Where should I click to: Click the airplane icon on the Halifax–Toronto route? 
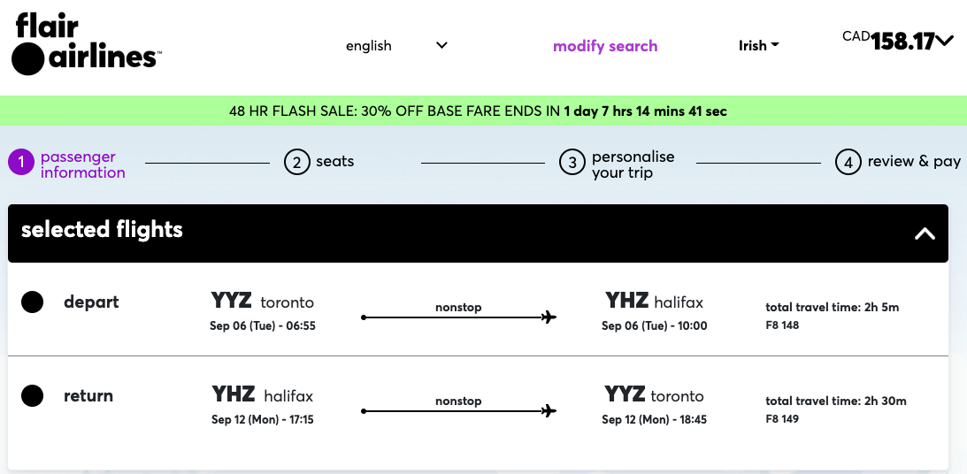pos(549,411)
